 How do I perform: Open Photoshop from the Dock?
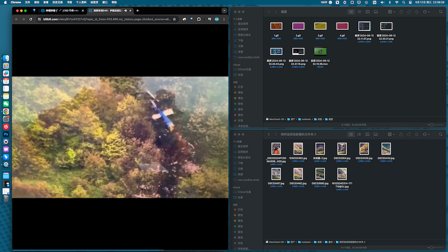(6, 134)
